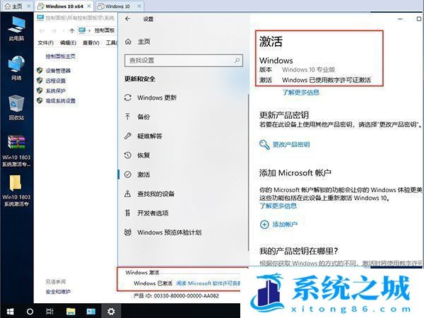Select Windows 预览体验计划 in sidebar
Image resolution: width=424 pixels, height=318 pixels.
pos(170,232)
